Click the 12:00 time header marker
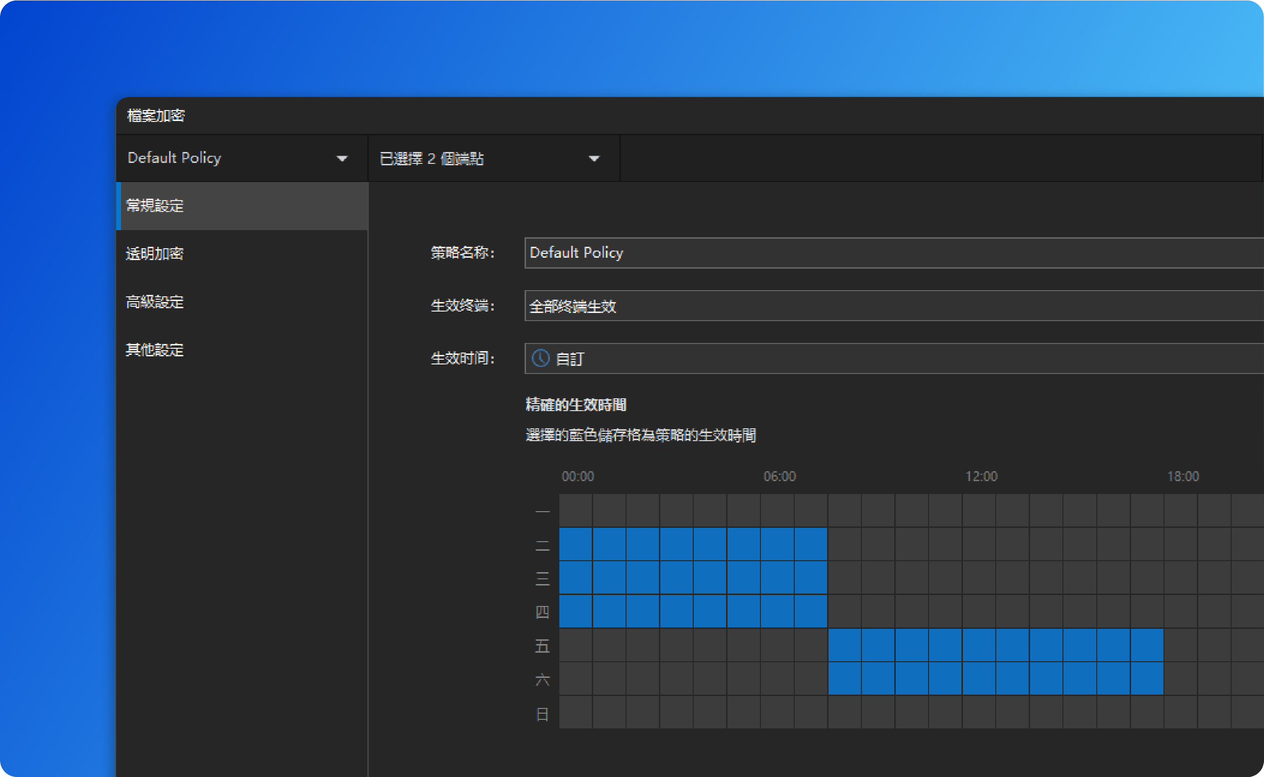The height and width of the screenshot is (777, 1264). point(981,476)
